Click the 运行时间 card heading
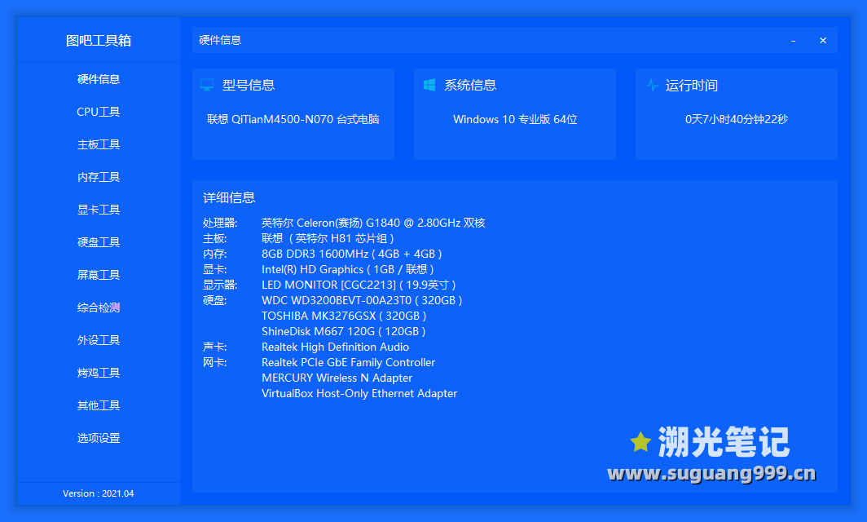 tap(692, 86)
